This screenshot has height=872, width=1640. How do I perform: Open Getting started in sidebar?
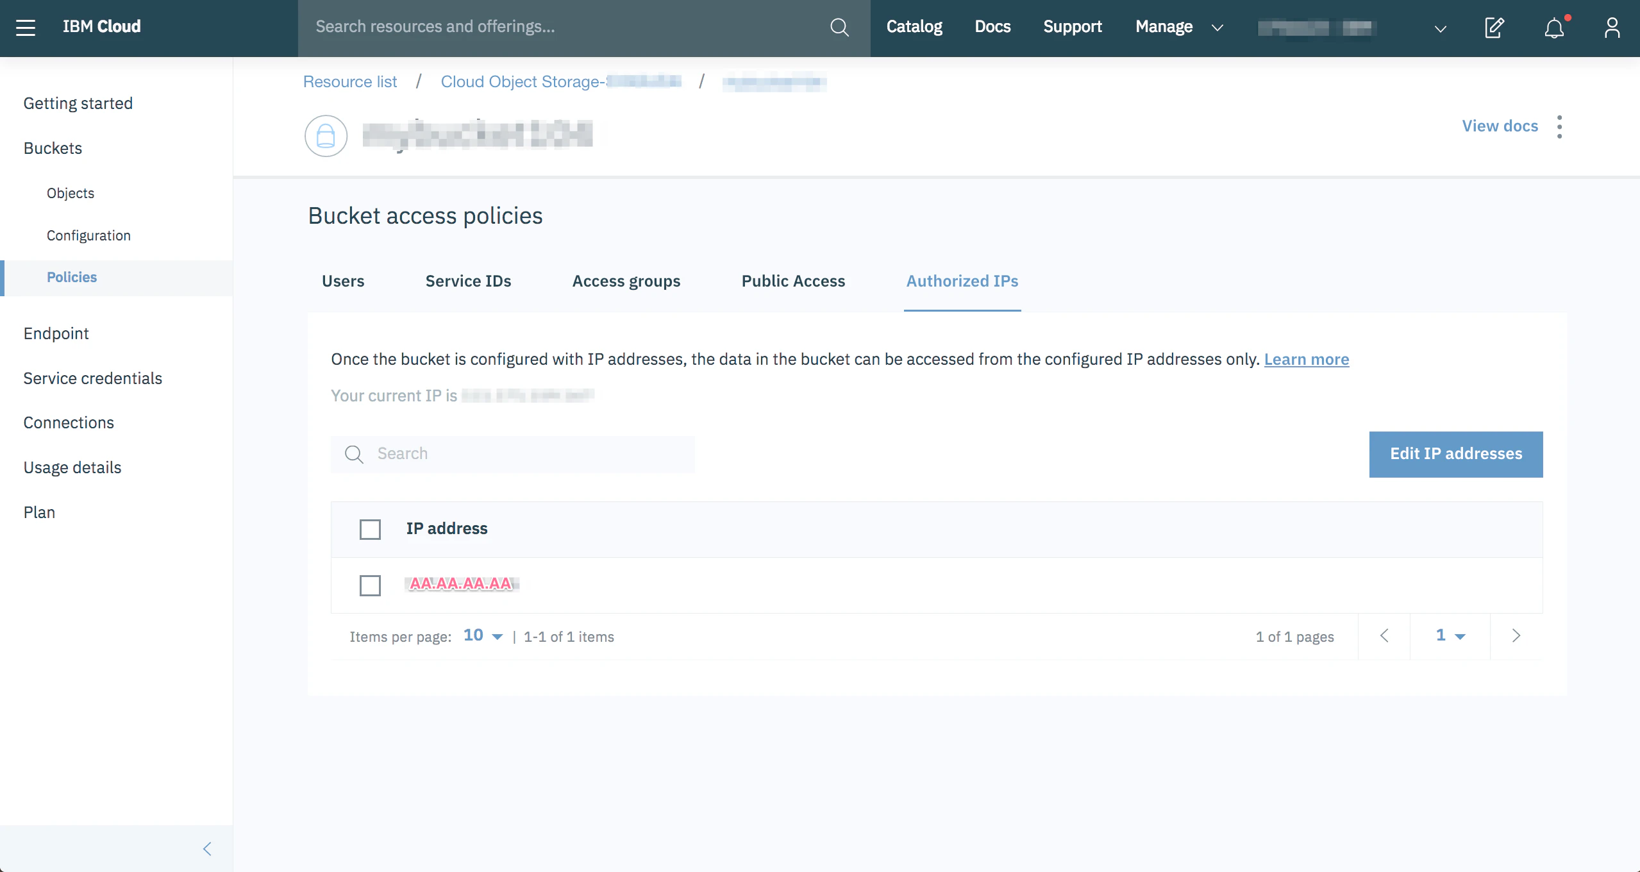(78, 103)
